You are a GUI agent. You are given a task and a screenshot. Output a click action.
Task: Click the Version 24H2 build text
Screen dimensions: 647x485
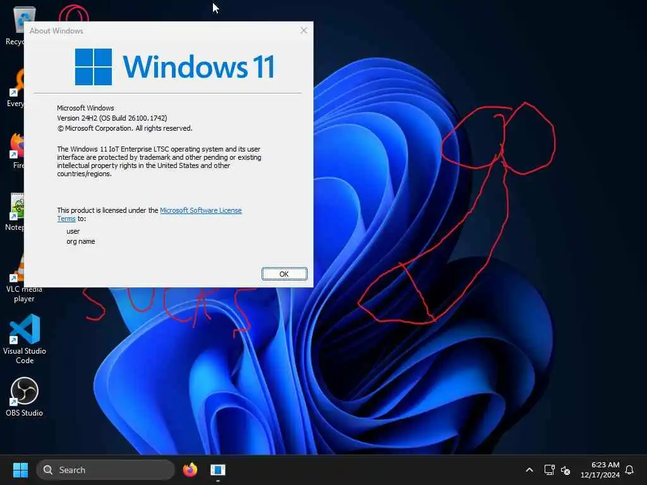112,118
